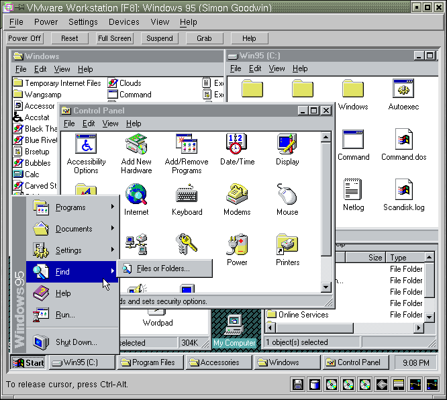Select Clouds bitmap in Windows folder
Viewport: 447px width, 400px height.
click(125, 83)
